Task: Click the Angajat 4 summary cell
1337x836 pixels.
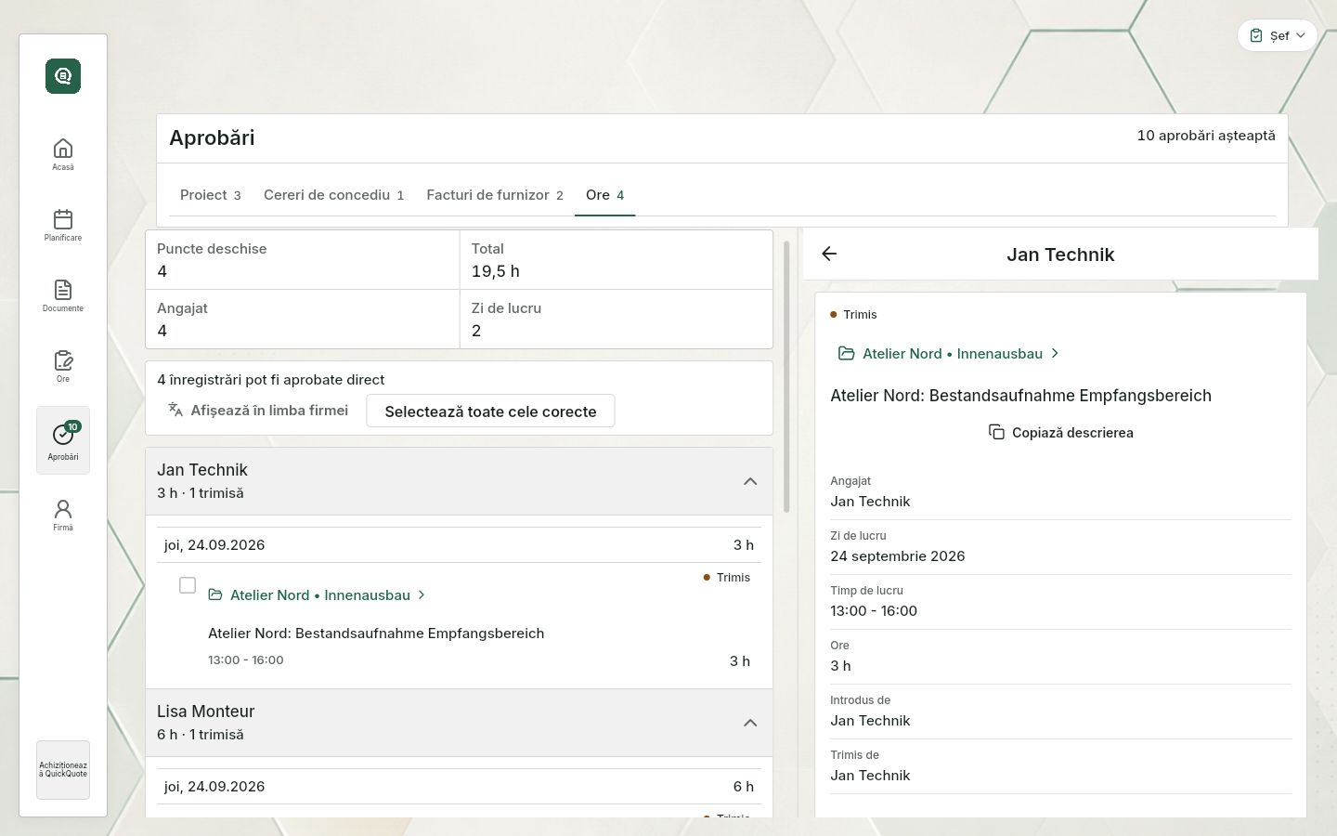Action: tap(302, 320)
